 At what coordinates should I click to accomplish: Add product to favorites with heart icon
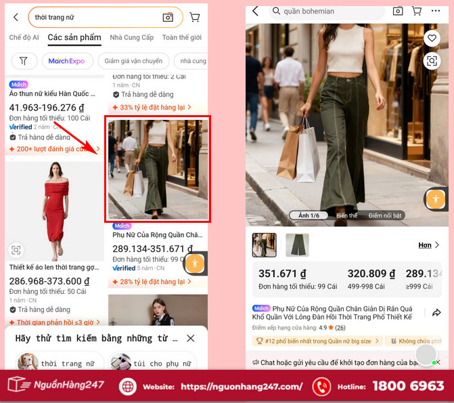click(x=431, y=39)
